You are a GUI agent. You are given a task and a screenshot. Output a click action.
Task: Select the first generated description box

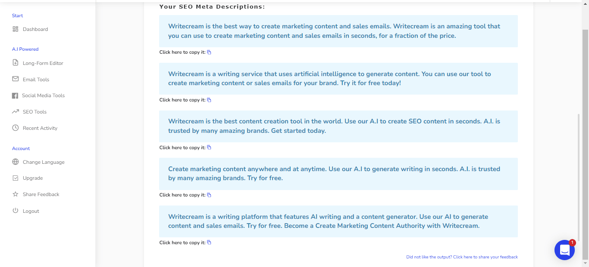click(338, 31)
